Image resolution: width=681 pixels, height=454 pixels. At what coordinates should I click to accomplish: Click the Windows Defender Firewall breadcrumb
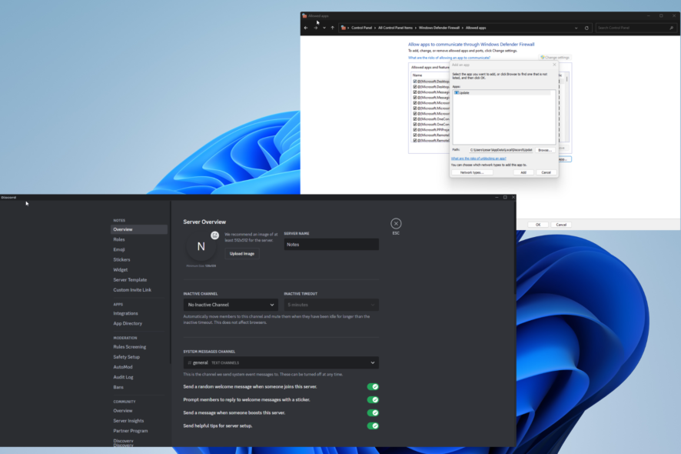pos(439,28)
